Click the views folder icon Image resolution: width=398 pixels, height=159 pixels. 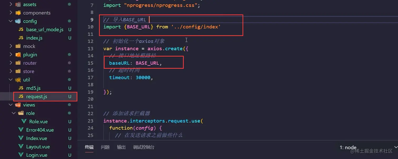(18, 105)
